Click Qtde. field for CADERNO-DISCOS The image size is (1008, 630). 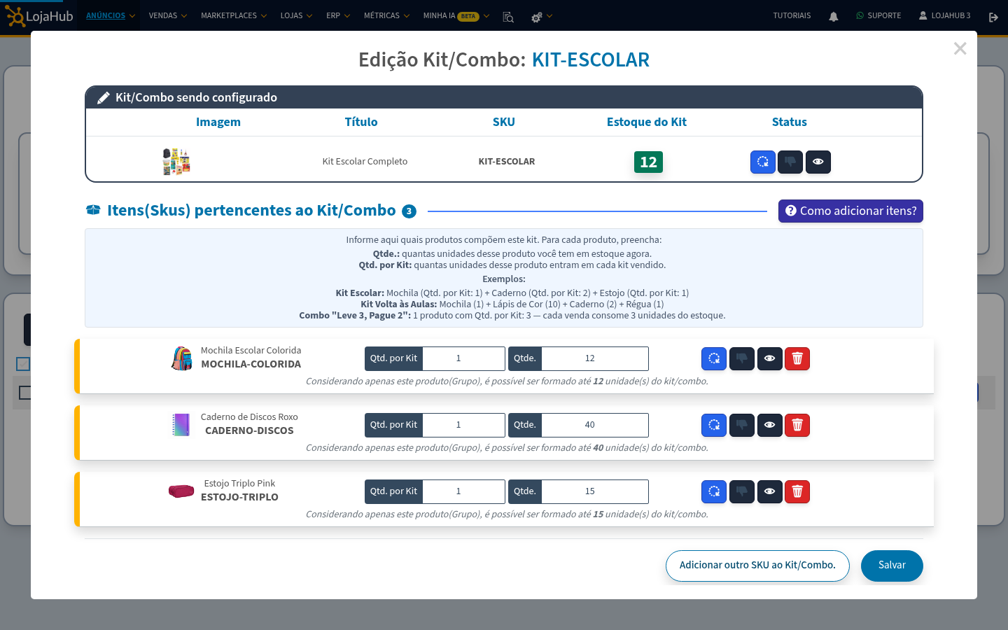click(595, 425)
